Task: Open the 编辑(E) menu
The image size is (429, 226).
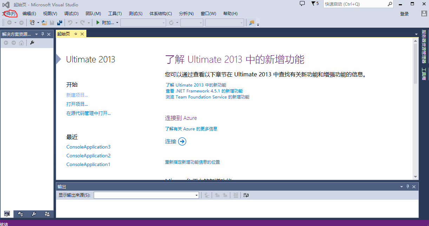Action: pos(29,14)
